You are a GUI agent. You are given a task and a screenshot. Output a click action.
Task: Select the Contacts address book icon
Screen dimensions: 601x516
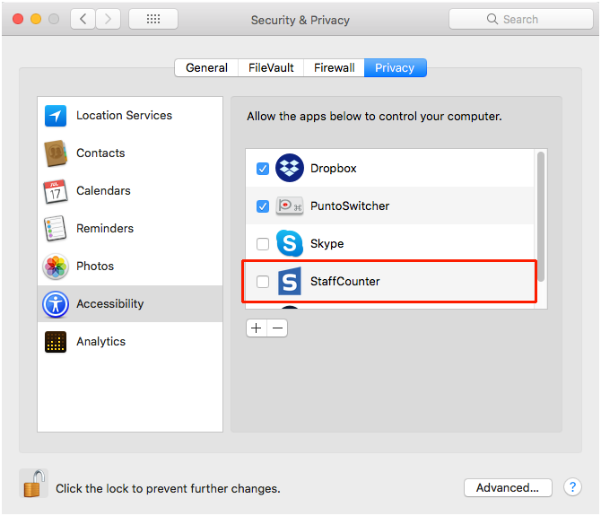tap(56, 153)
